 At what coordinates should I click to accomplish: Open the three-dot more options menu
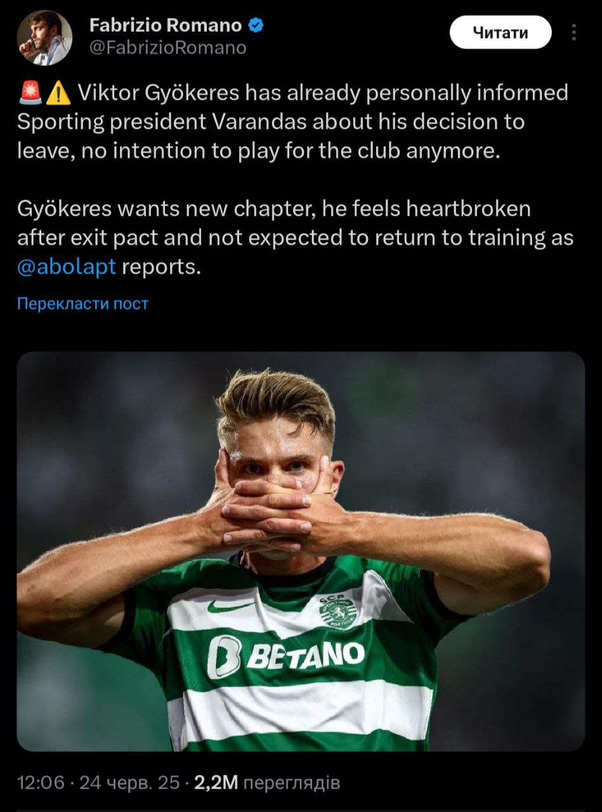(x=575, y=33)
